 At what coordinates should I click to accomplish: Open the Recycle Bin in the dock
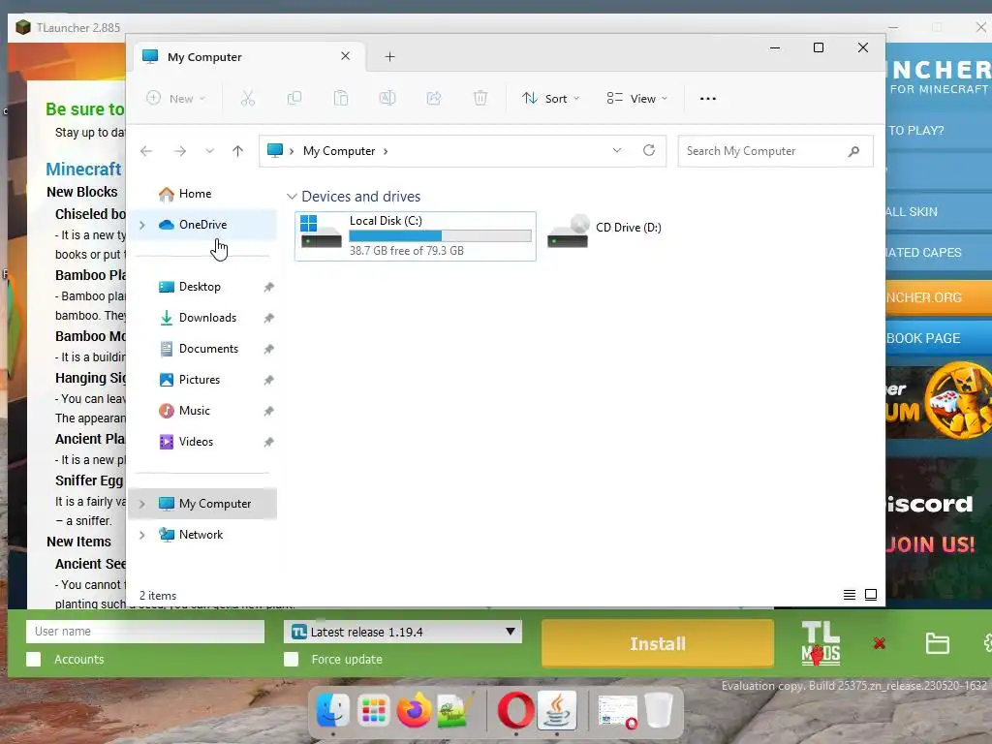tap(659, 710)
